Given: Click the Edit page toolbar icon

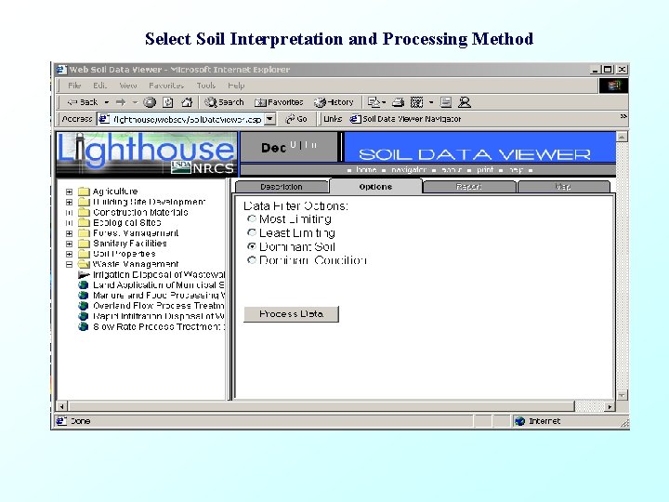Looking at the screenshot, I should point(416,102).
